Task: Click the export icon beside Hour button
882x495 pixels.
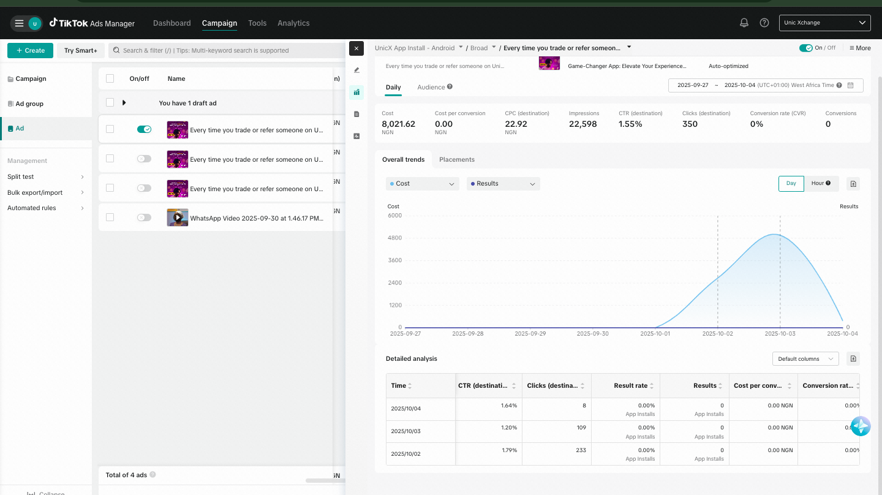Action: coord(854,184)
